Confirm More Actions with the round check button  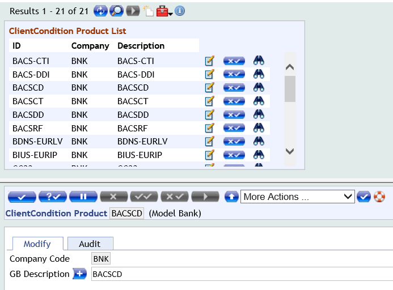point(364,197)
